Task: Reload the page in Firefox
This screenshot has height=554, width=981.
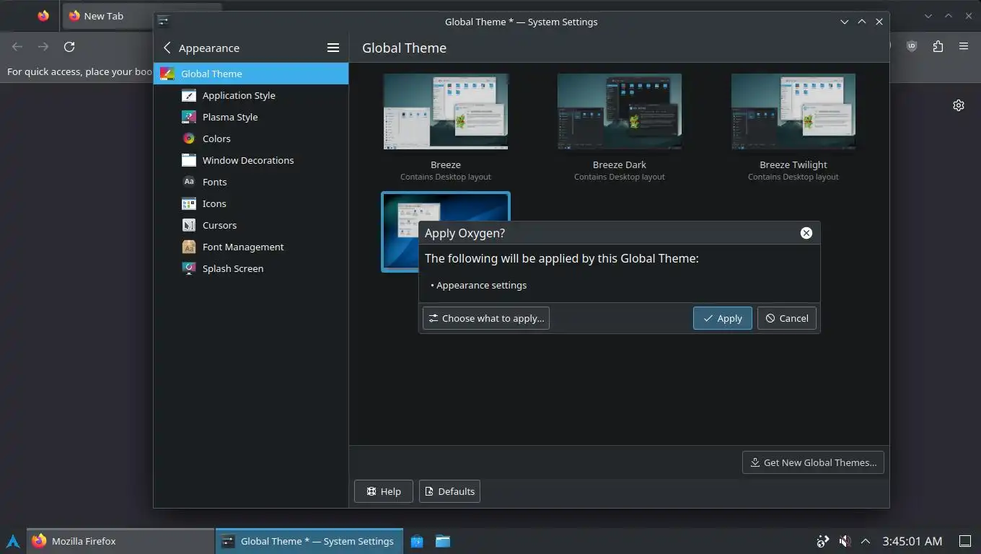Action: point(69,47)
